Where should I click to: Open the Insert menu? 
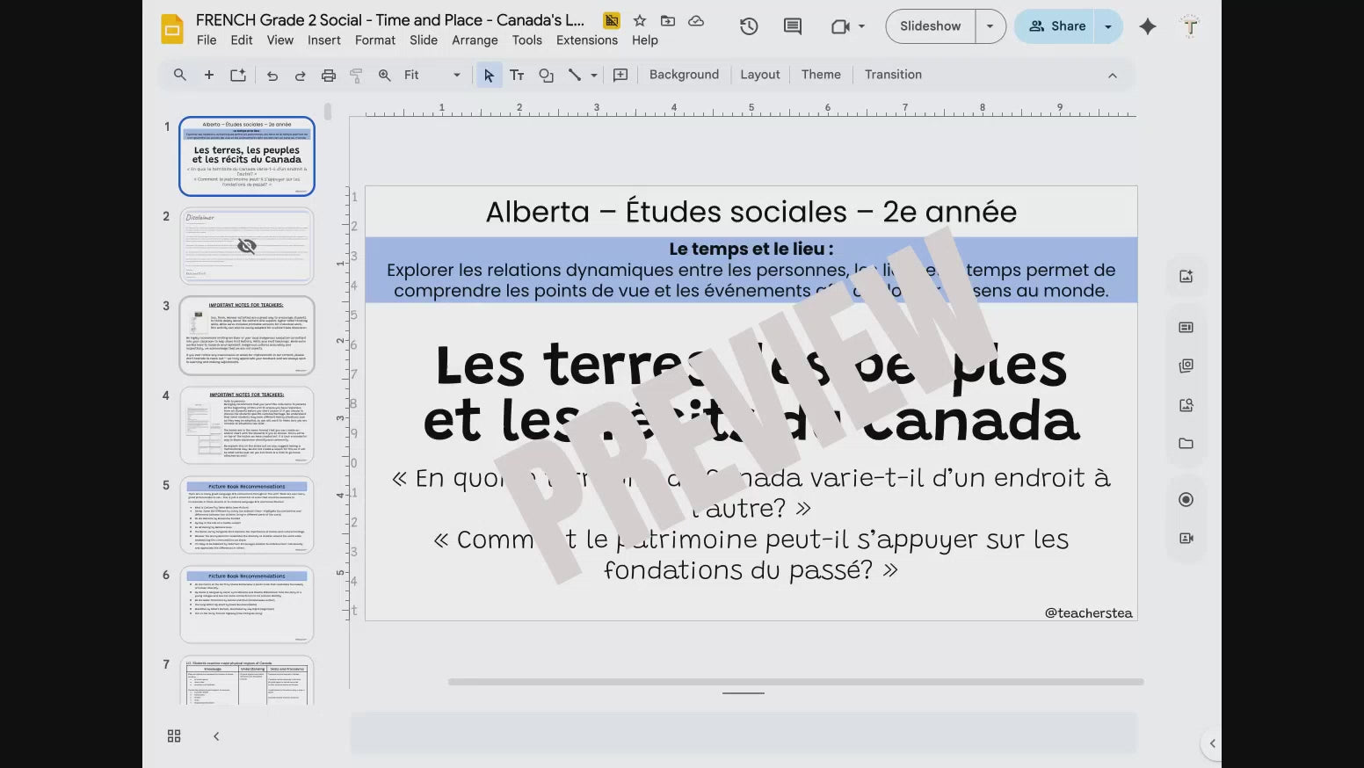323,40
